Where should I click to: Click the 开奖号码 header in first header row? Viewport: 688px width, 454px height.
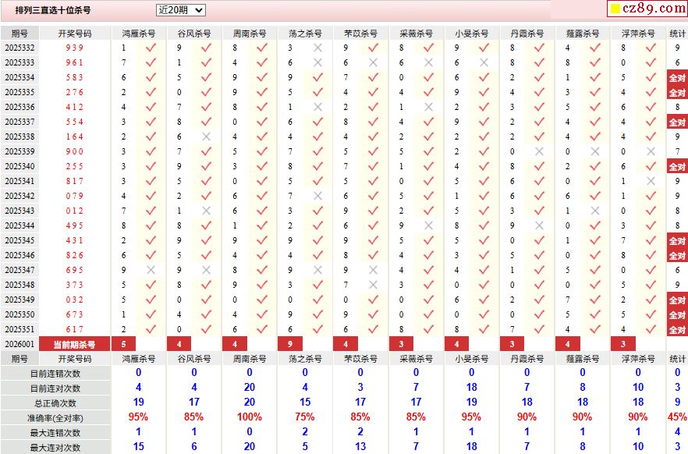(75, 34)
